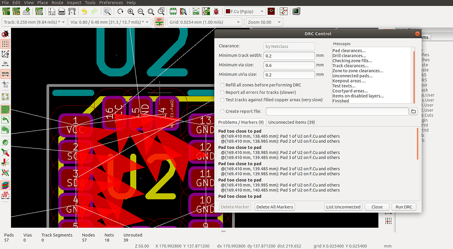Click the print board icon
This screenshot has height=249, width=453.
click(62, 11)
